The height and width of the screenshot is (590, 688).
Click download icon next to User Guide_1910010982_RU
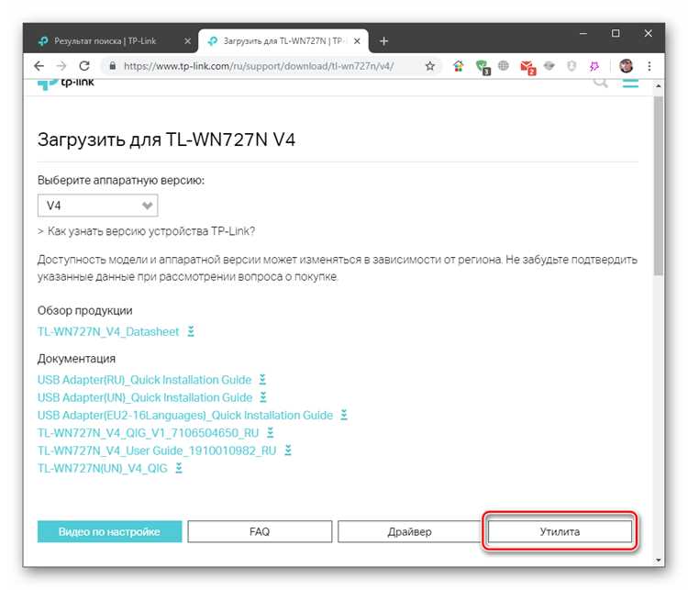[288, 451]
